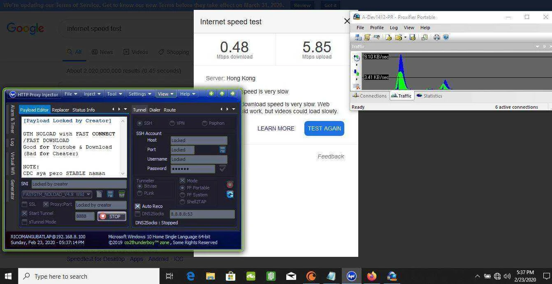552x284 pixels.
Task: Click the TEST AGAIN button
Action: (324, 128)
